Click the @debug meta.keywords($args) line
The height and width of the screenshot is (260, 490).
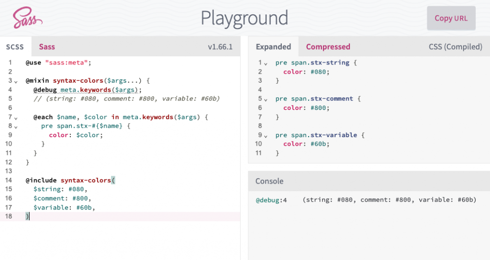[x=88, y=90]
